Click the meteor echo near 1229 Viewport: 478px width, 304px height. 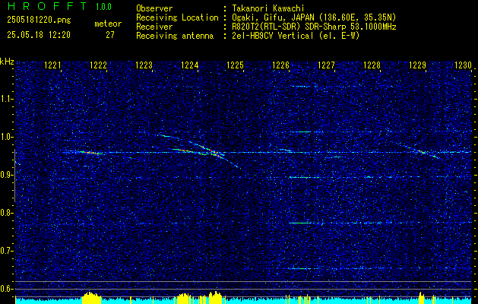(x=423, y=151)
